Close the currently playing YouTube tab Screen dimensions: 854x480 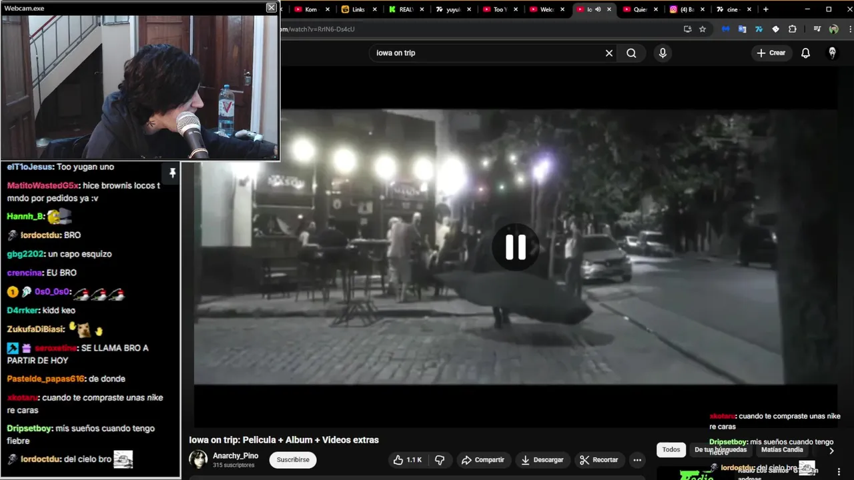tap(608, 9)
